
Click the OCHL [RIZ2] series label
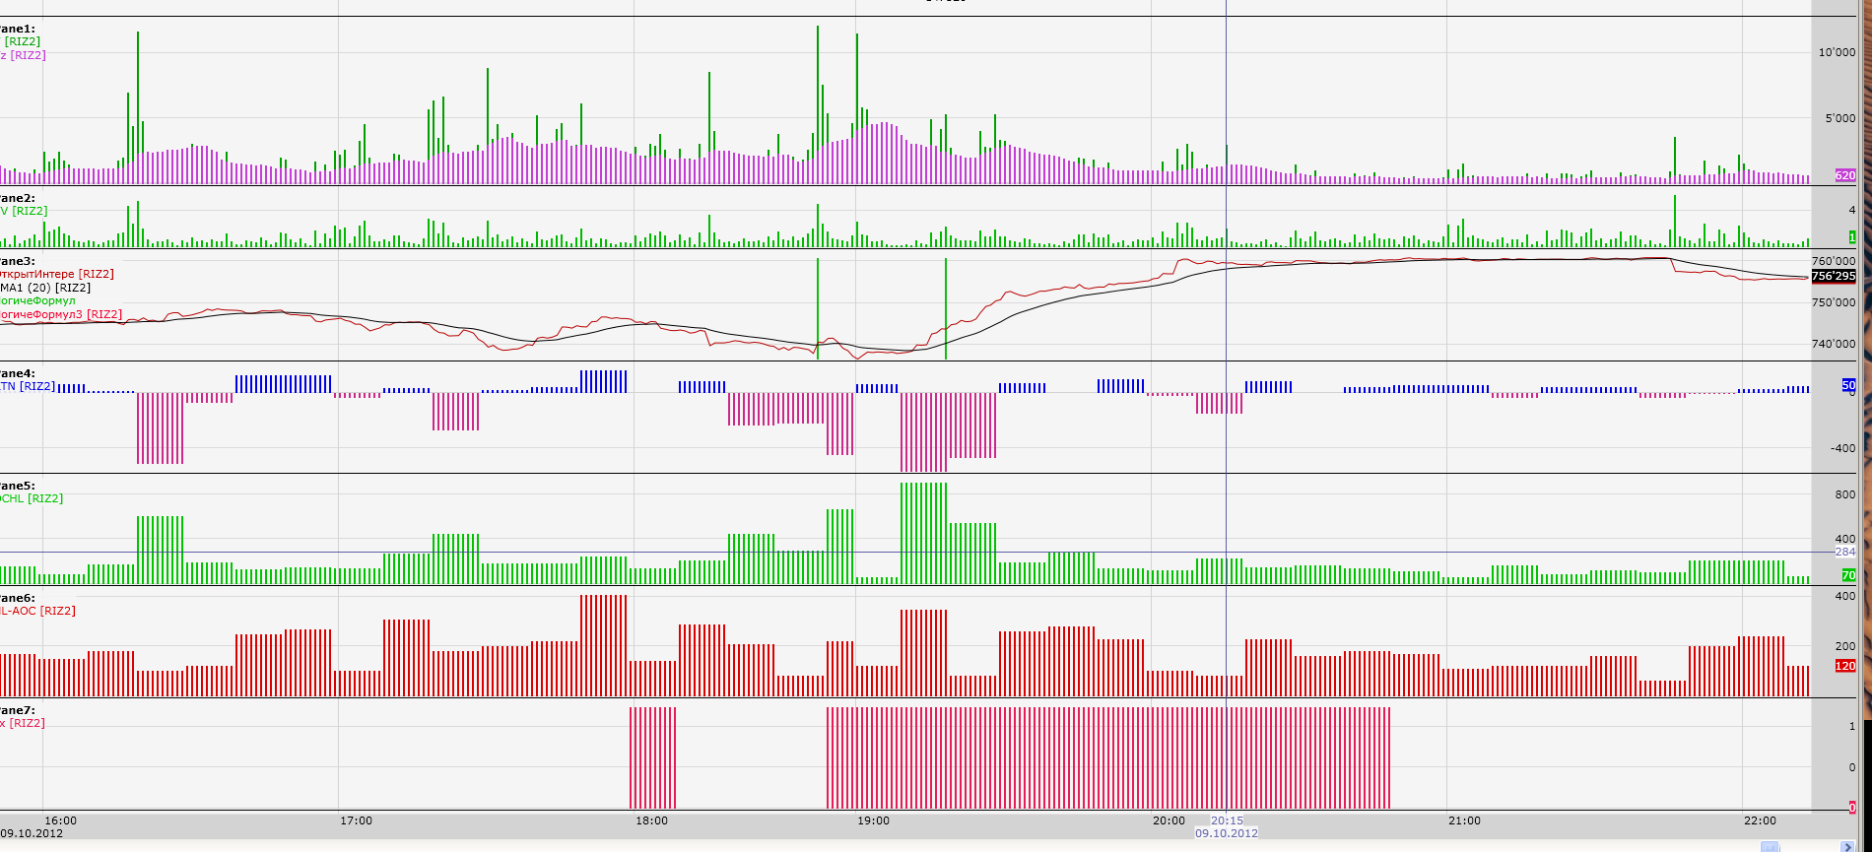(x=32, y=498)
